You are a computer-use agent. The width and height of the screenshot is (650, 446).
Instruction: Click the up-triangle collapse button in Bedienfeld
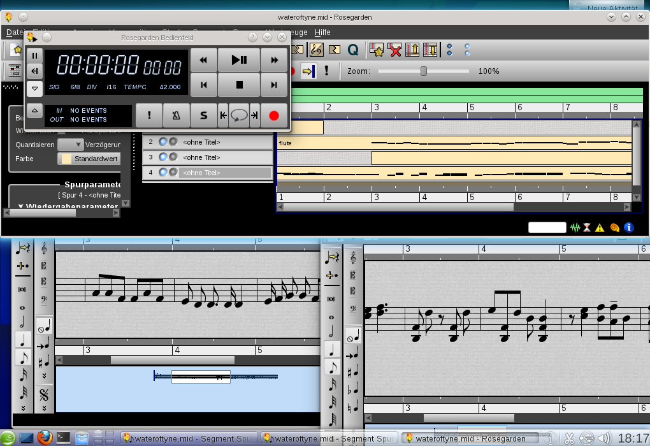[x=35, y=111]
